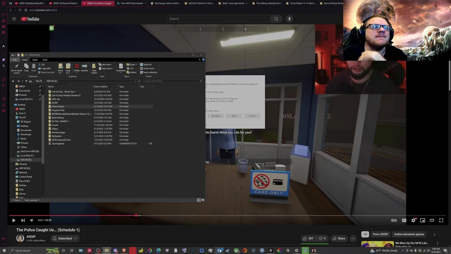Open We Blew Up Our M*th Lab thumbnail

tap(377, 244)
